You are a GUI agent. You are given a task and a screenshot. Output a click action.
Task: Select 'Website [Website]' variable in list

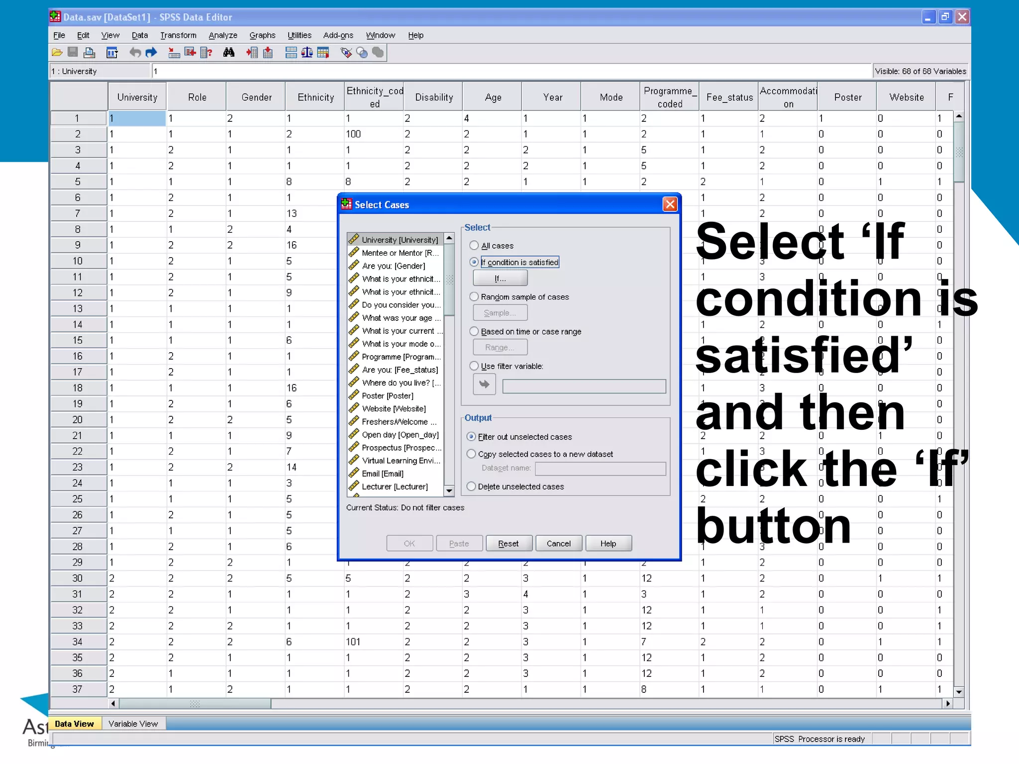tap(394, 408)
